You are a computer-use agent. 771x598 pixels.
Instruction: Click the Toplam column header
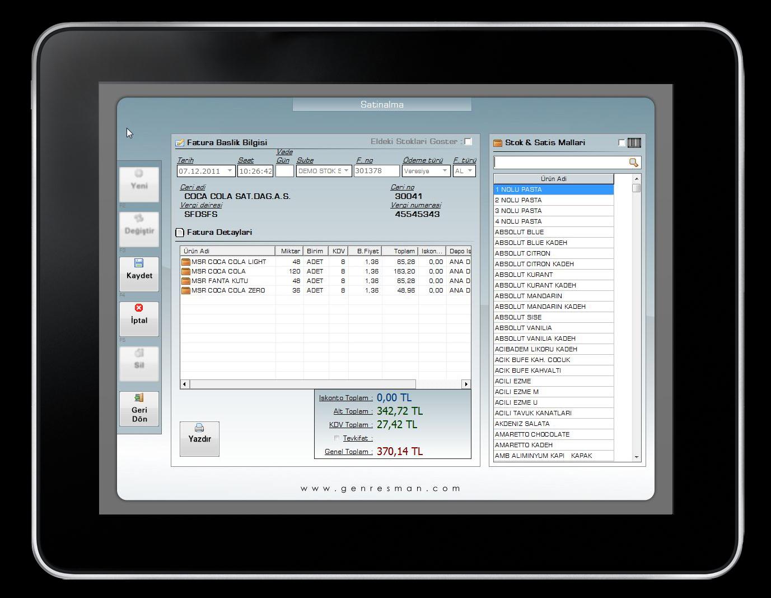(x=400, y=251)
